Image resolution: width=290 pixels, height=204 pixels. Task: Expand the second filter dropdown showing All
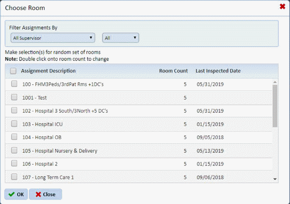[x=121, y=38]
